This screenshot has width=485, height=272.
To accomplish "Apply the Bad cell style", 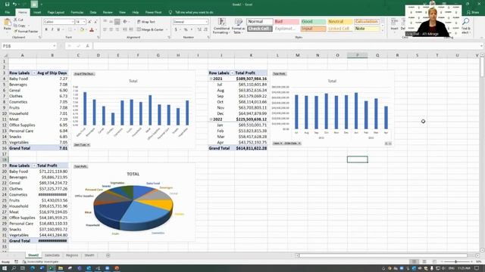I will (286, 22).
